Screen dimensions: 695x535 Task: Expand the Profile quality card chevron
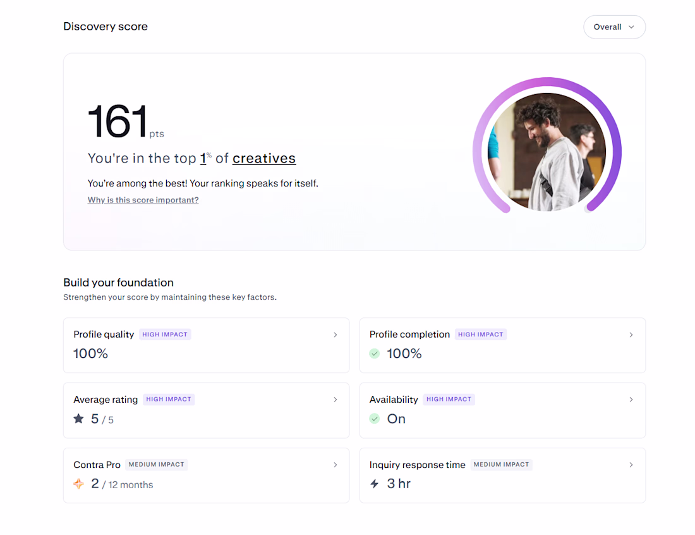[335, 335]
